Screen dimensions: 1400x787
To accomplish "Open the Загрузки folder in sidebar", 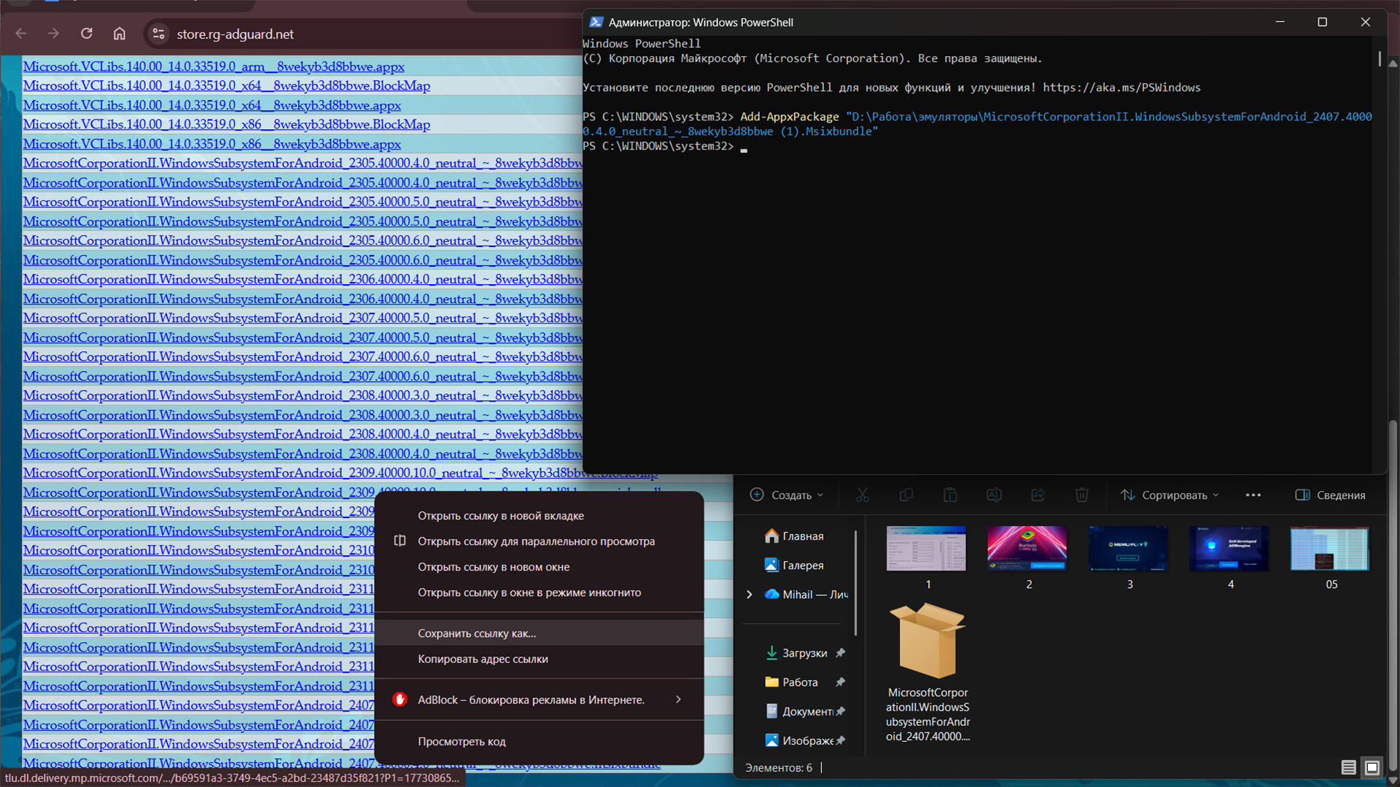I will 804,653.
